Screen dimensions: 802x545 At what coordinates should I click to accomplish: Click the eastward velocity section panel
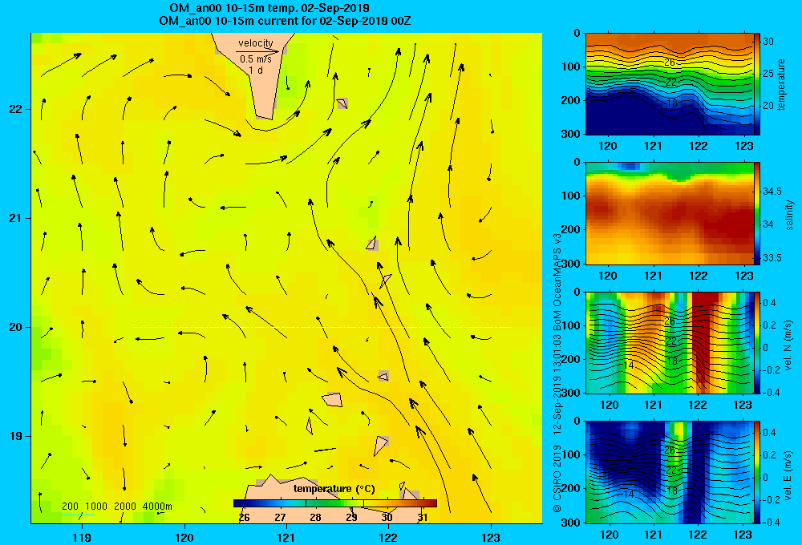(670, 472)
